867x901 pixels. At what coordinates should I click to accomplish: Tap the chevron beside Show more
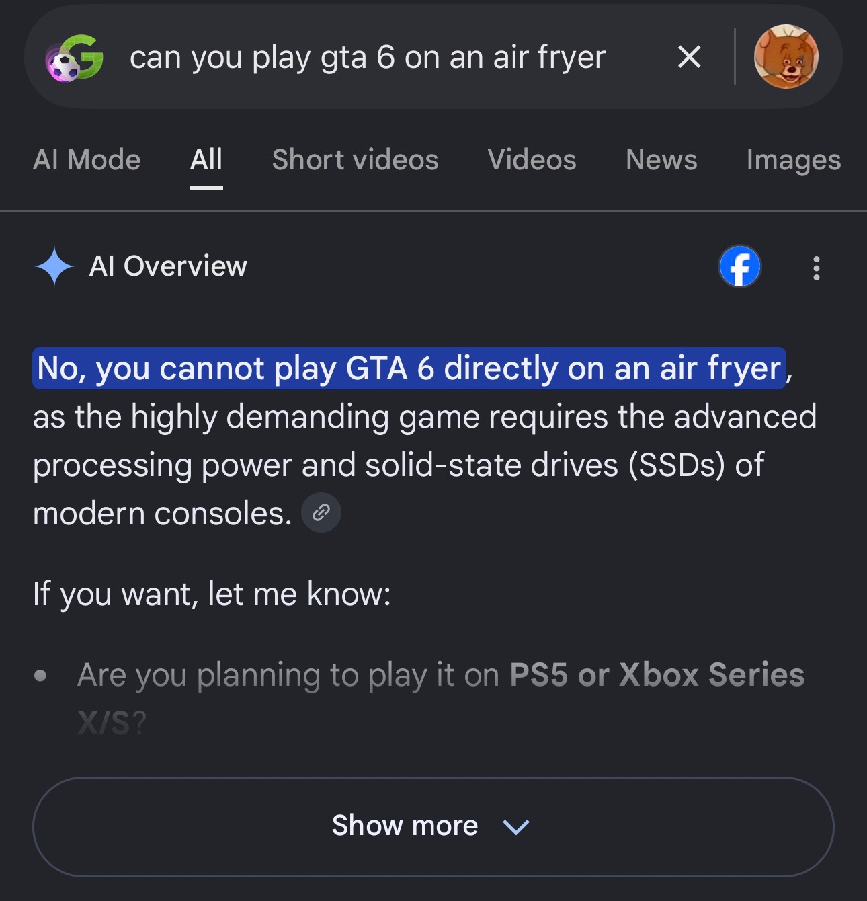[516, 826]
